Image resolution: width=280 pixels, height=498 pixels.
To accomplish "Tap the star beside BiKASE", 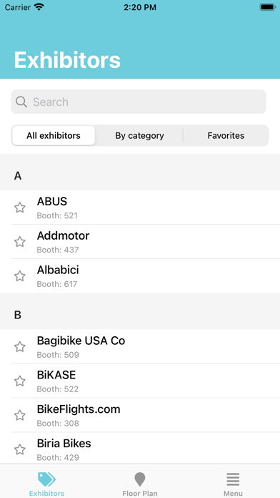I will 20,381.
